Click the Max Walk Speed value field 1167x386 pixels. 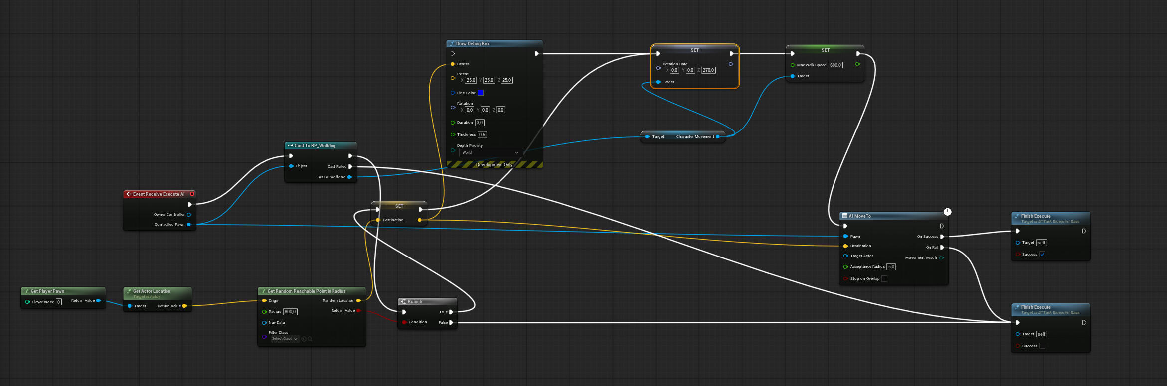point(835,65)
